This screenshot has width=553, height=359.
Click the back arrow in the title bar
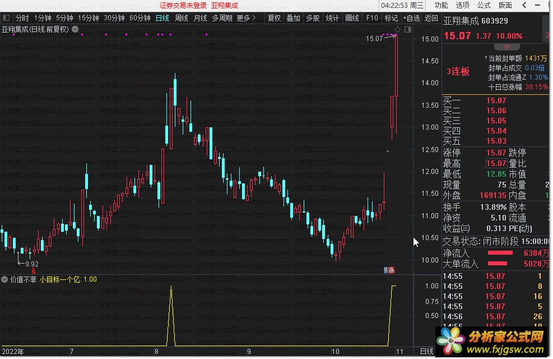[524, 5]
